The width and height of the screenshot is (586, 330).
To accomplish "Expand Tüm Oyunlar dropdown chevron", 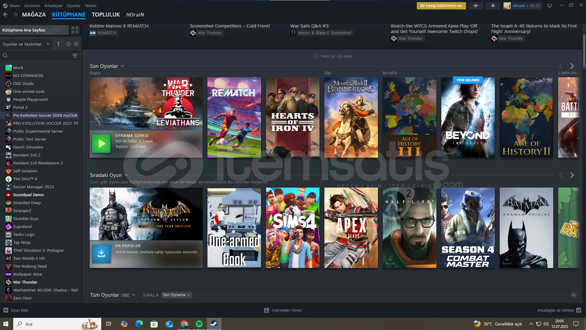I will (x=134, y=295).
